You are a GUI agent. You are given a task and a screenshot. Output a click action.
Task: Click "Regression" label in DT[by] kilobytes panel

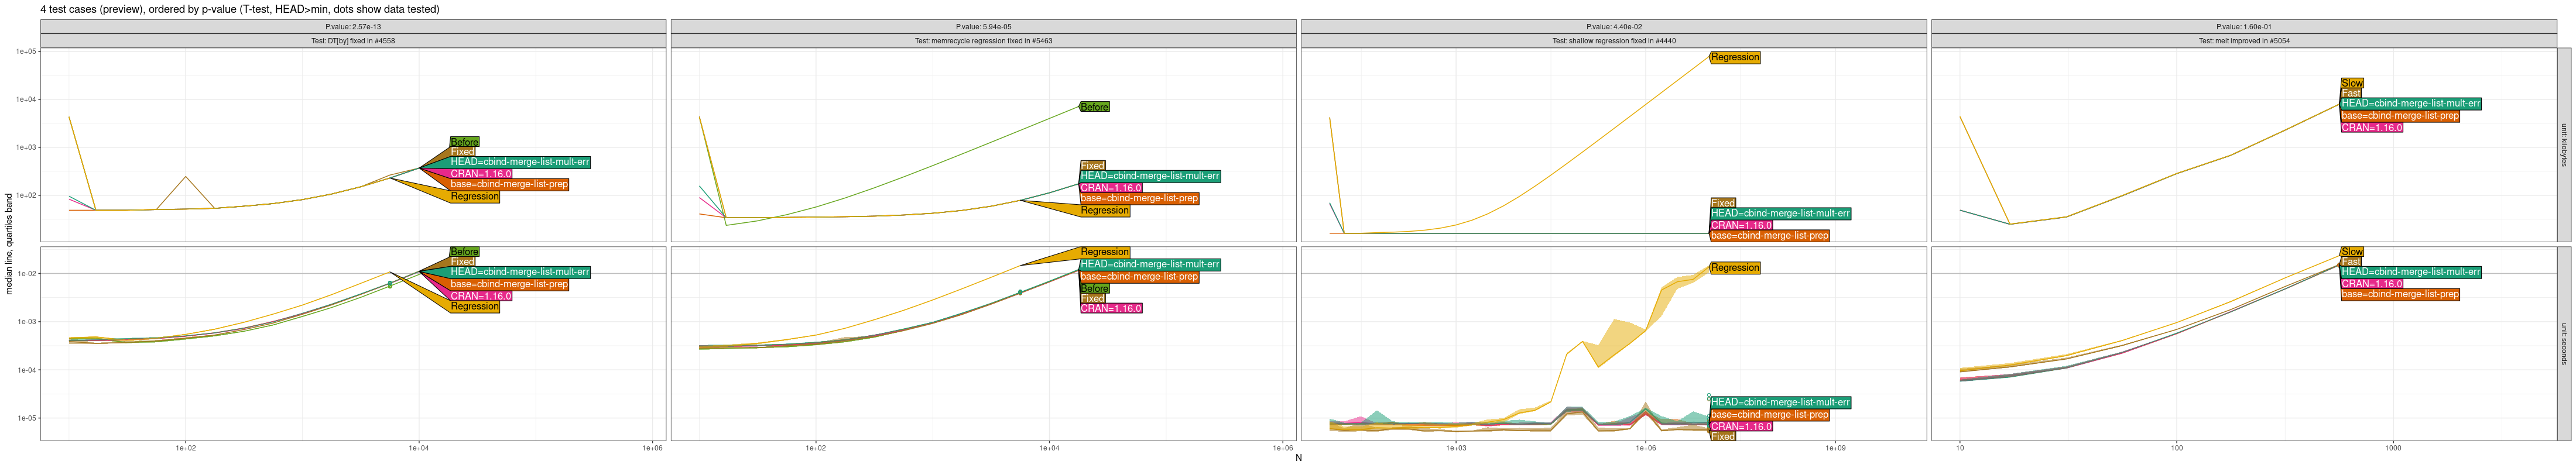click(x=475, y=196)
